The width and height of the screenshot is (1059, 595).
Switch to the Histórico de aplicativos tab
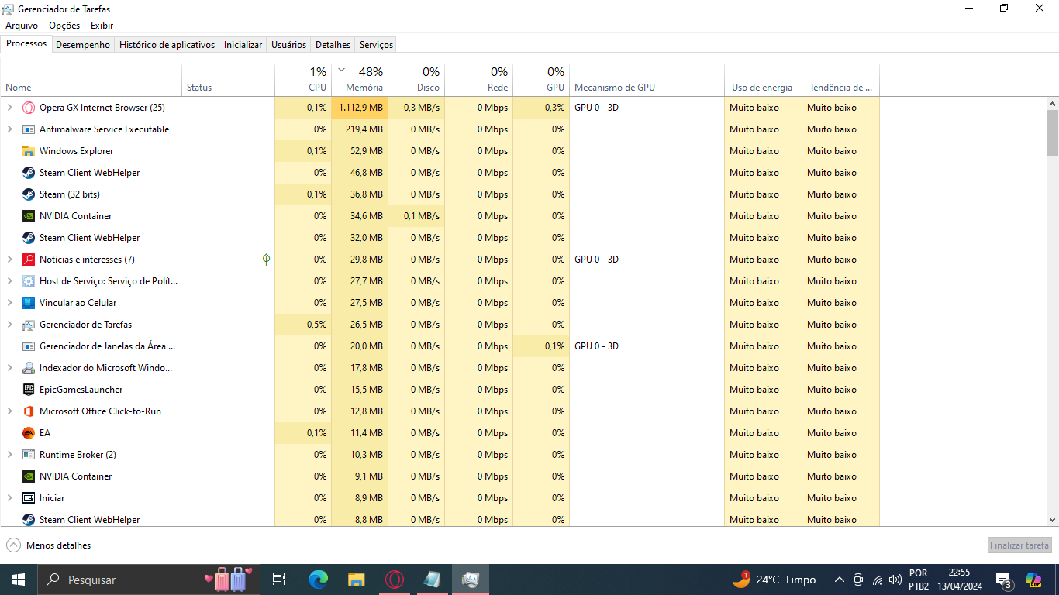click(167, 45)
